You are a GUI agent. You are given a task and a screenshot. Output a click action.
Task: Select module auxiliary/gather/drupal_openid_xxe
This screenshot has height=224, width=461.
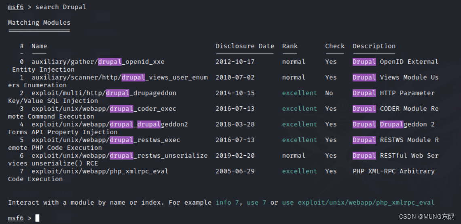[x=98, y=62]
